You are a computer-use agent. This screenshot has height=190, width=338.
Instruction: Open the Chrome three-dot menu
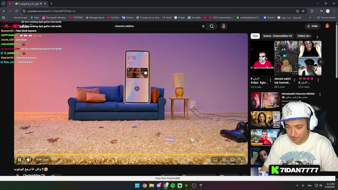[x=334, y=11]
